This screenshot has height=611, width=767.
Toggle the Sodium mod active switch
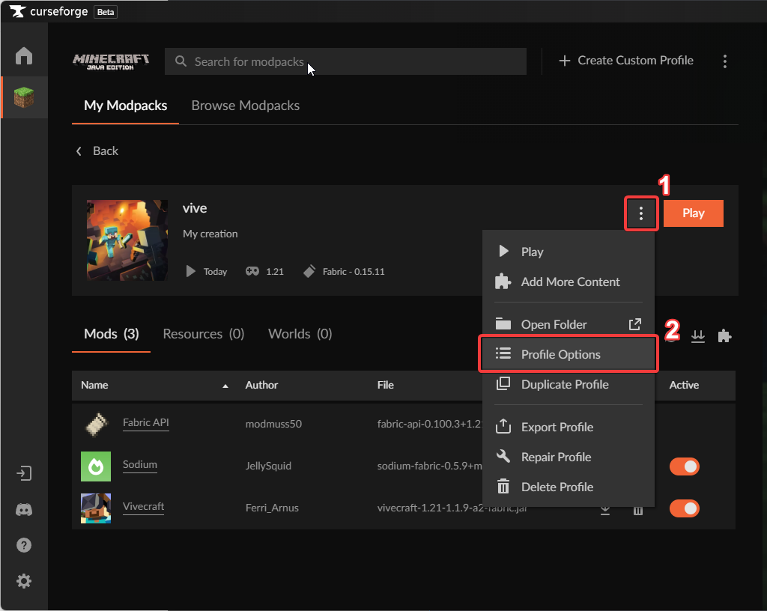coord(685,466)
